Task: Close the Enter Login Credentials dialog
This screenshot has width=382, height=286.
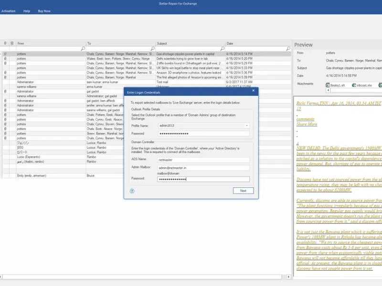Action: pyautogui.click(x=254, y=91)
